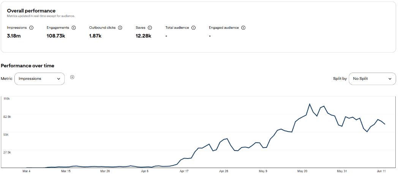Click the Metric dropdown chevron arrow
Viewport: 398px width, 176px height.
click(58, 79)
